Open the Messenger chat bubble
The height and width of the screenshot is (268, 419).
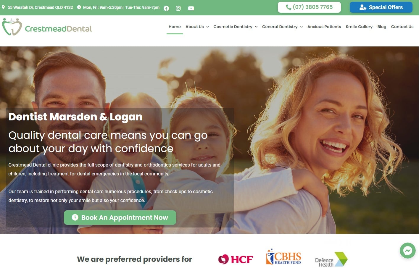pyautogui.click(x=408, y=251)
